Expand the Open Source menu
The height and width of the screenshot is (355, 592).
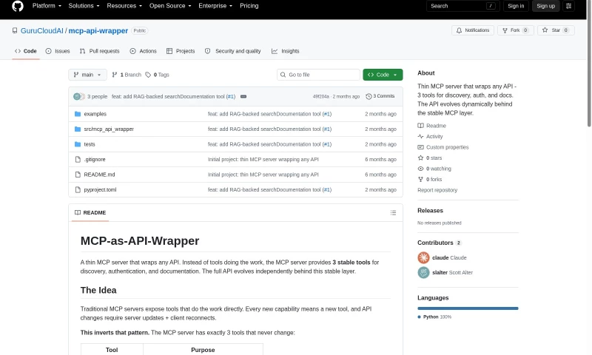[x=170, y=6]
